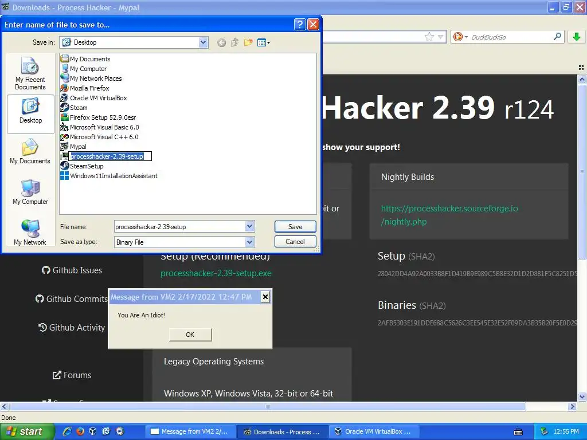The height and width of the screenshot is (440, 587).
Task: Open the Views menu icon in save dialog
Action: [264, 42]
